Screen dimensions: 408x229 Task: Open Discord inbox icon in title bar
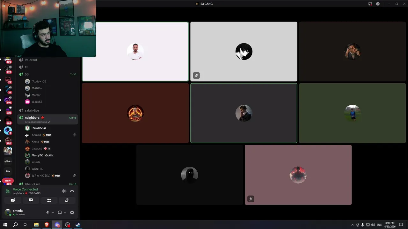370,4
